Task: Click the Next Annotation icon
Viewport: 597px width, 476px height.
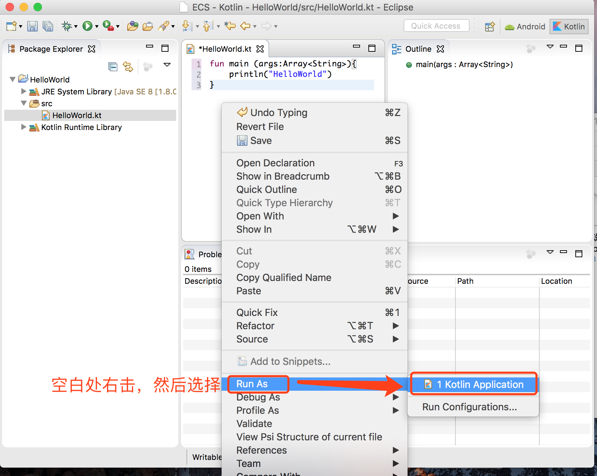Action: tap(187, 26)
